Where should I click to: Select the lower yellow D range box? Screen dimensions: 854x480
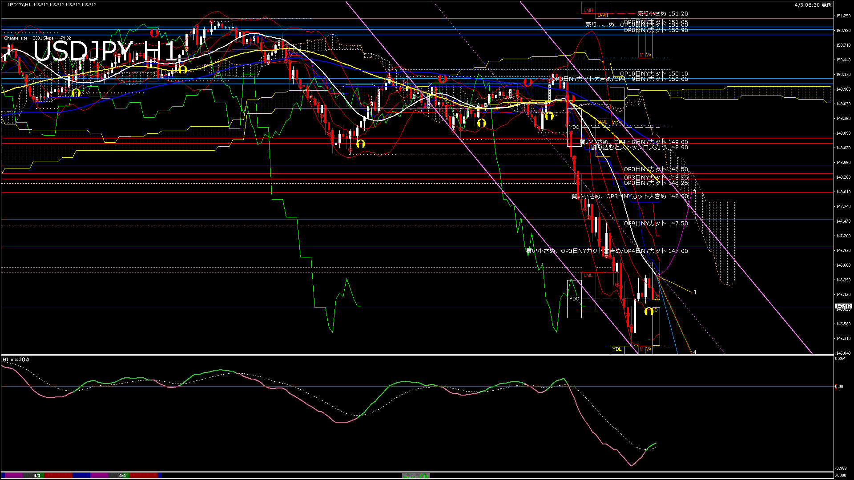point(656,327)
